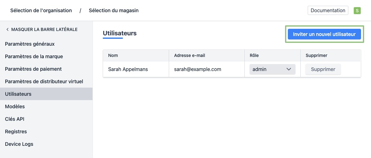Open Paramètres de la marque

point(34,56)
